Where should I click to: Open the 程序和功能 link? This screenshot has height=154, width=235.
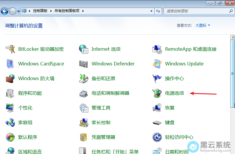[x=30, y=93]
